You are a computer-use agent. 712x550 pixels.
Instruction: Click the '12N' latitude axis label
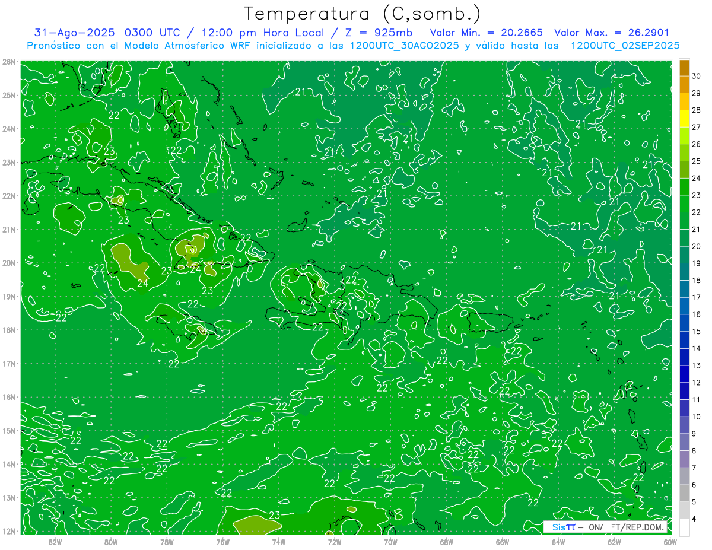tap(8, 531)
